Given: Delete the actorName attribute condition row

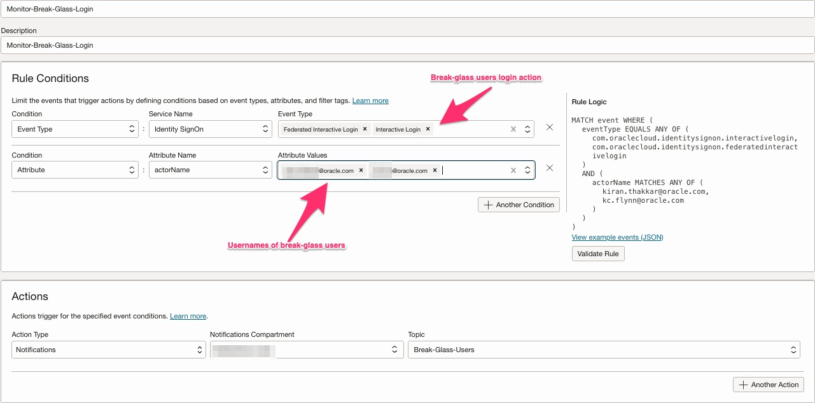Looking at the screenshot, I should pos(550,168).
